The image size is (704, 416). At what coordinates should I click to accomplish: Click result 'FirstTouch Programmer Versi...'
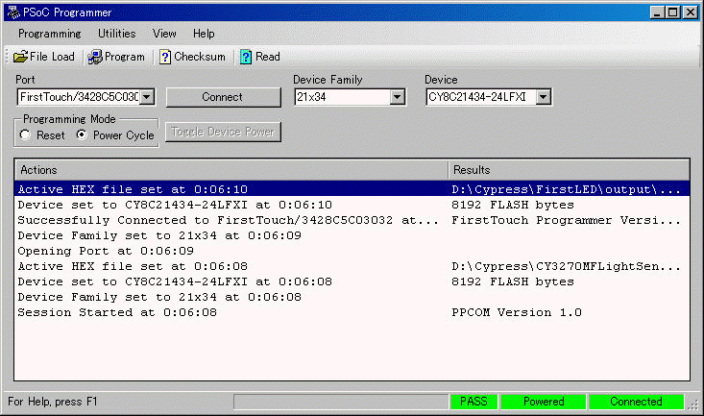coord(566,220)
